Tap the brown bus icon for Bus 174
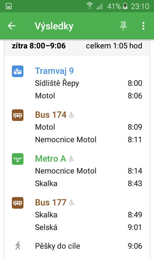Screen dimensions: 154x258 click(x=18, y=115)
